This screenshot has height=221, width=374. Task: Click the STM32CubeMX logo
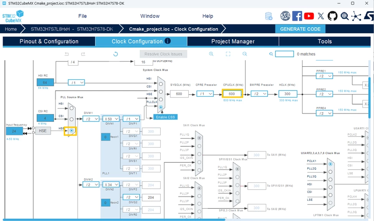[x=13, y=16]
